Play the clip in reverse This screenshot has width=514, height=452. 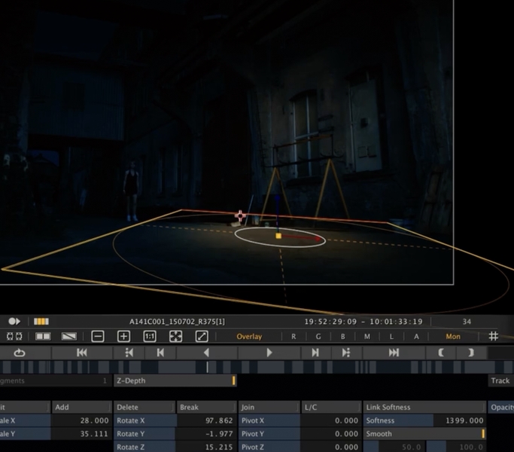tap(206, 353)
